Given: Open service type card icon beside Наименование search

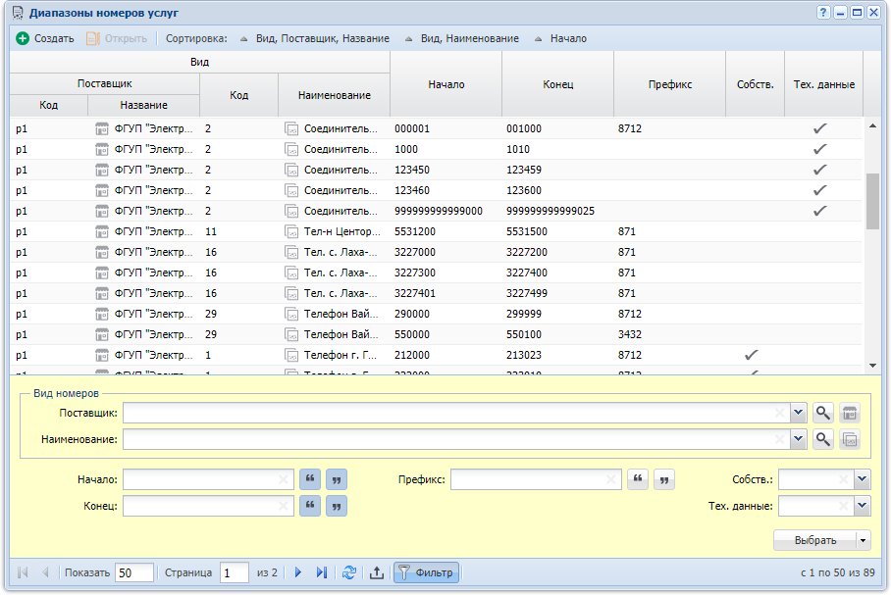Looking at the screenshot, I should coord(850,439).
